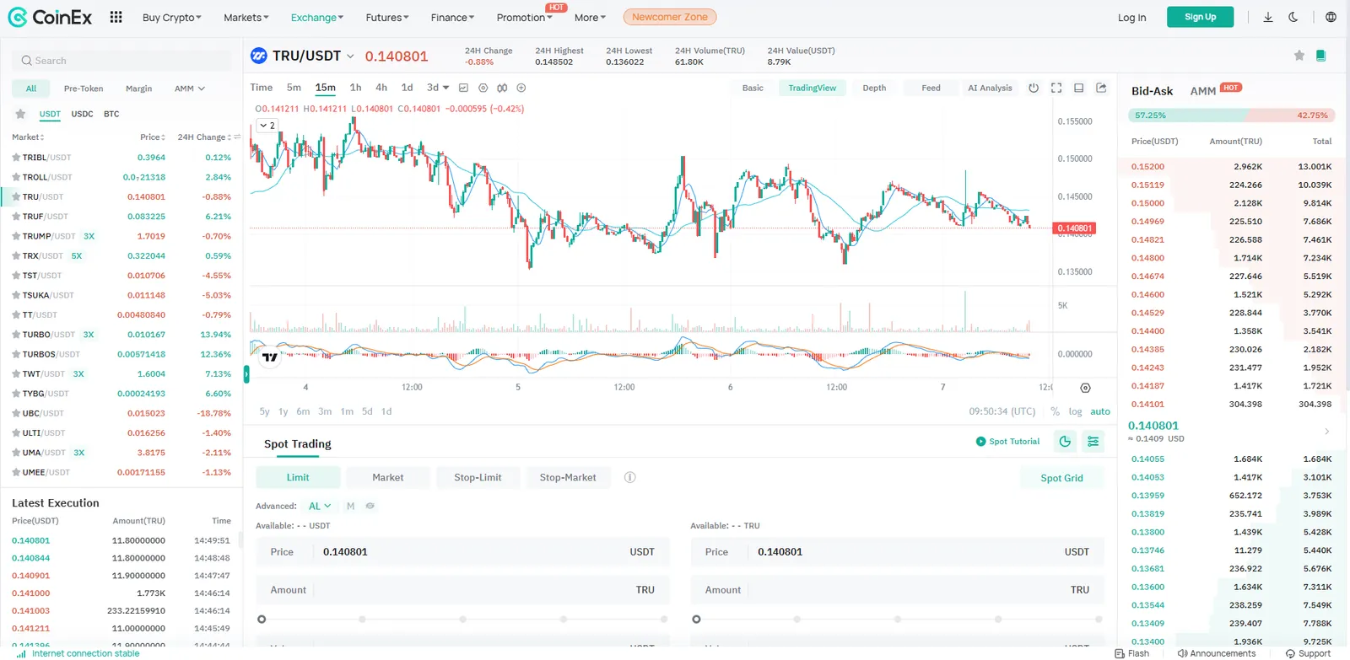Open the apps grid menu icon
Screen dimensions: 1350x660
click(116, 17)
